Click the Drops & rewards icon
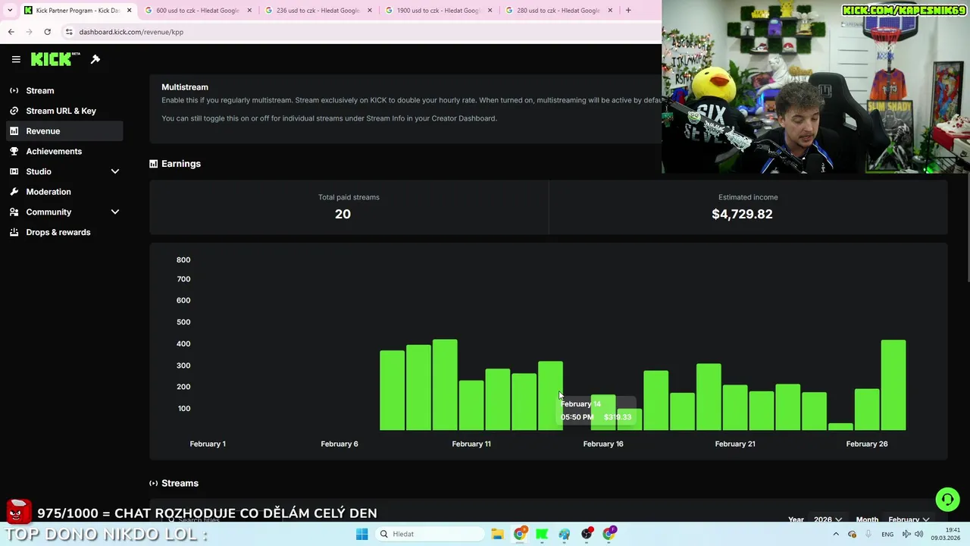970x546 pixels. (x=14, y=232)
